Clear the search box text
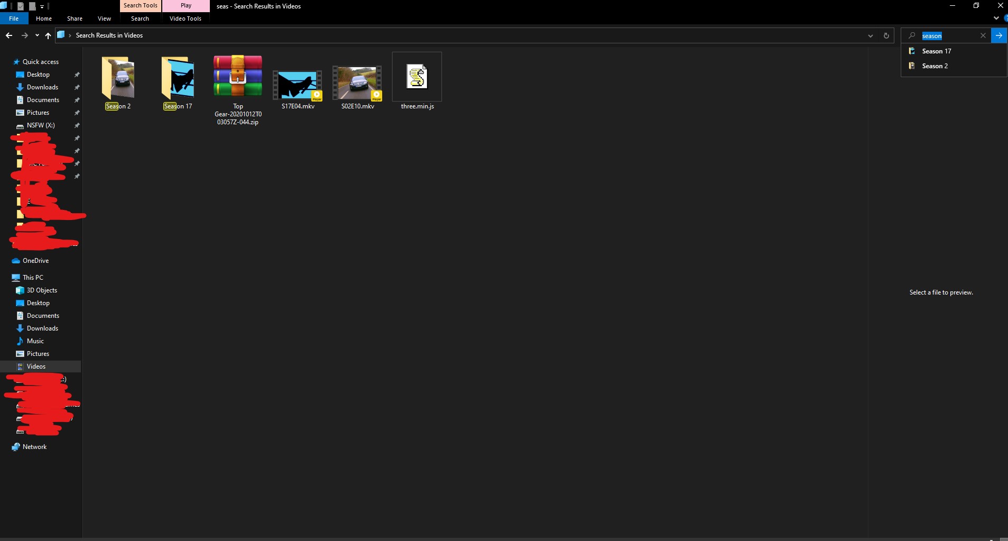The width and height of the screenshot is (1008, 541). click(x=983, y=36)
